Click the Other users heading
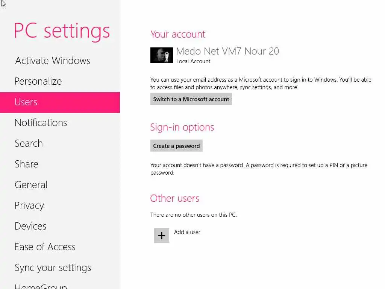 [174, 198]
